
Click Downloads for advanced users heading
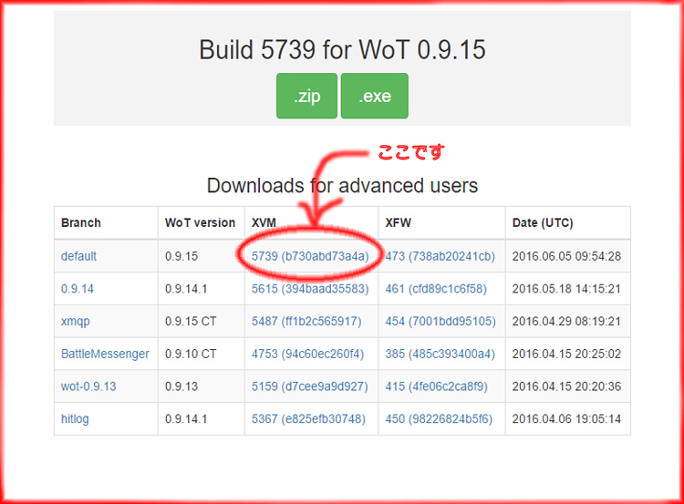point(342,186)
